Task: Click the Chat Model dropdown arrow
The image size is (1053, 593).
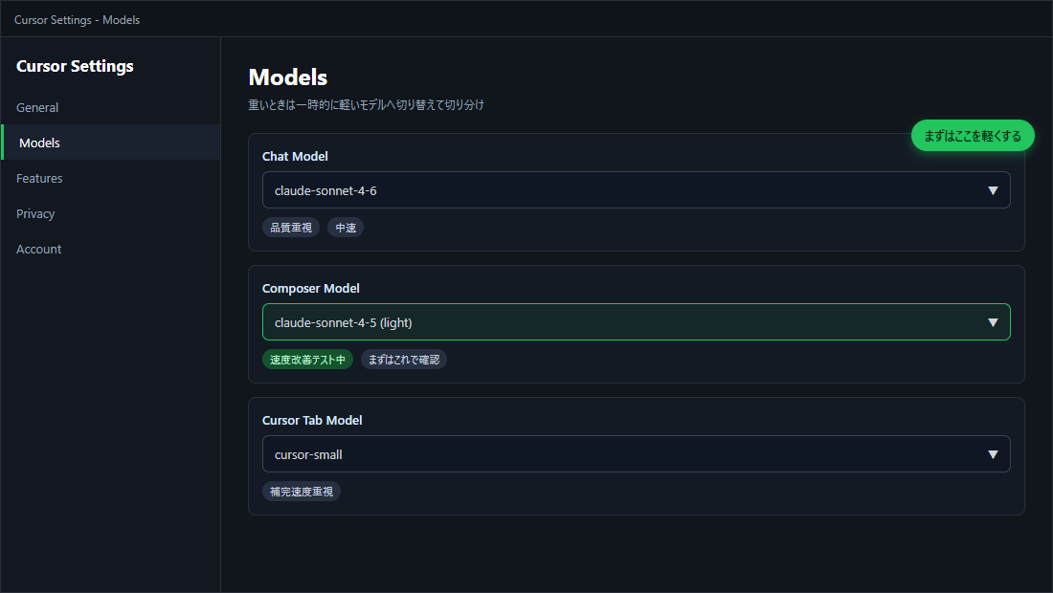Action: pyautogui.click(x=993, y=190)
